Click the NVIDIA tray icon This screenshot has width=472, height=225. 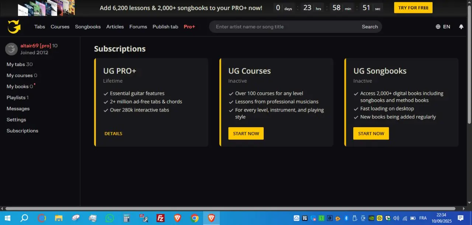(371, 218)
